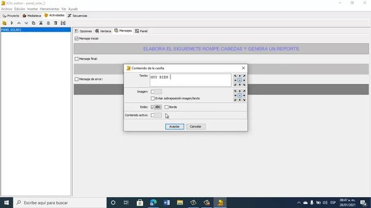Open the Opciones activity tab
371x208 pixels.
[x=83, y=31]
